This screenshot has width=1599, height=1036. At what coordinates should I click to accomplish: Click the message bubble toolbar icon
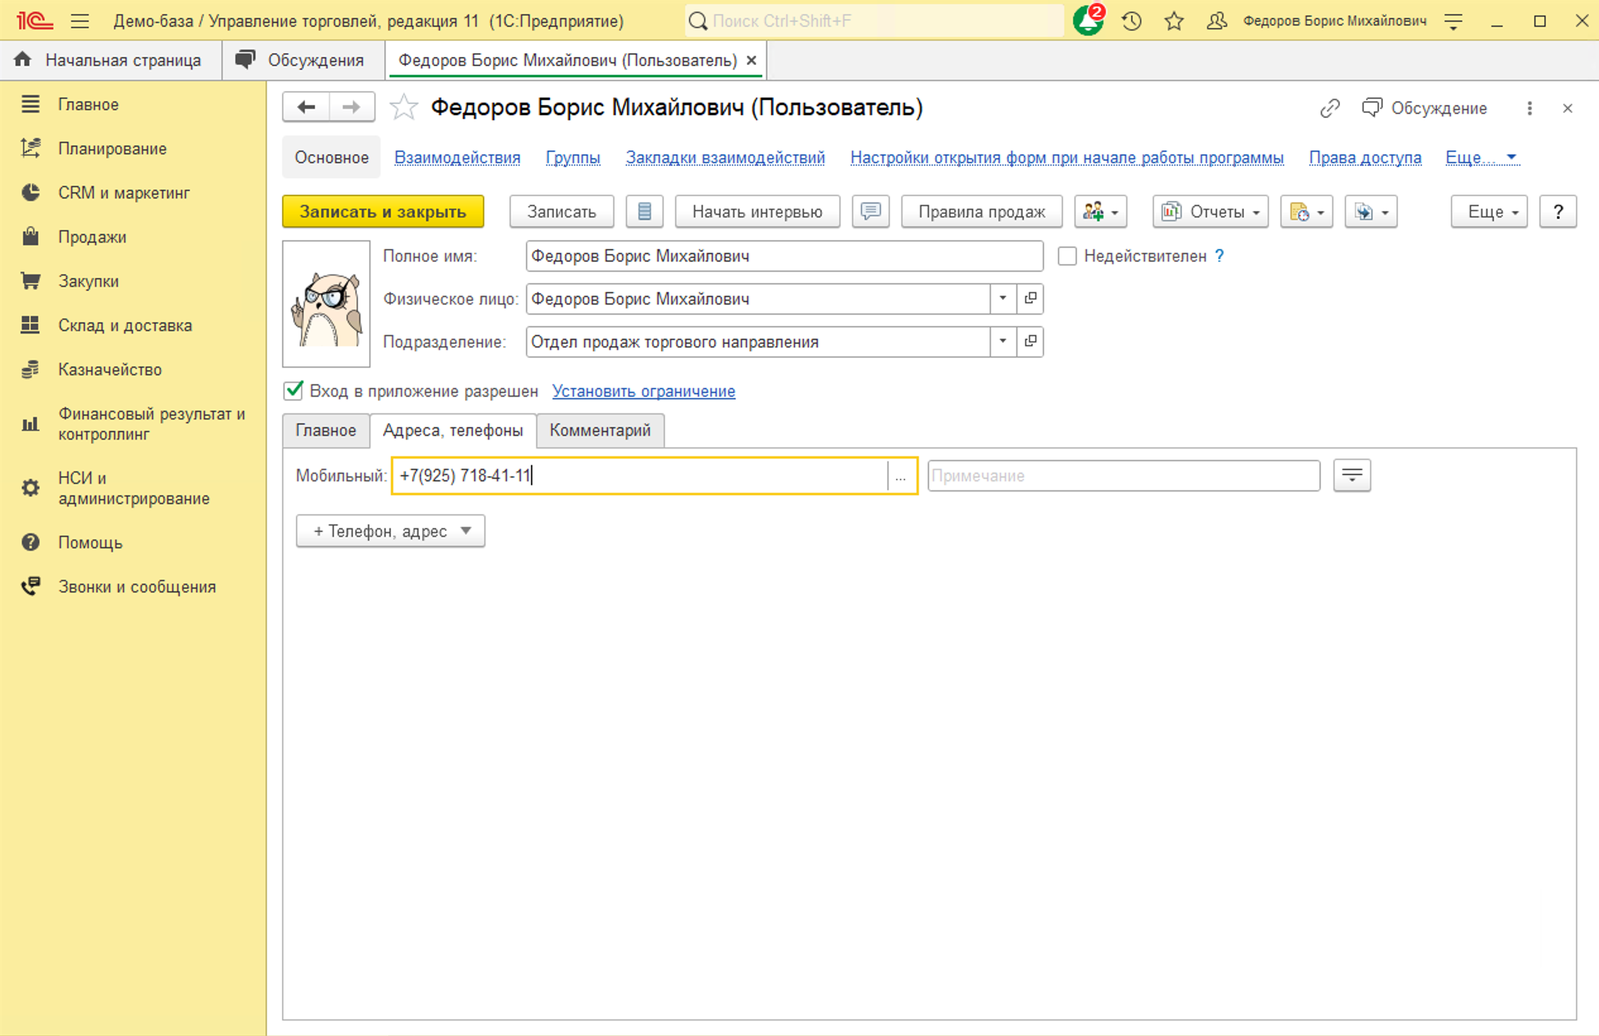[x=870, y=212]
